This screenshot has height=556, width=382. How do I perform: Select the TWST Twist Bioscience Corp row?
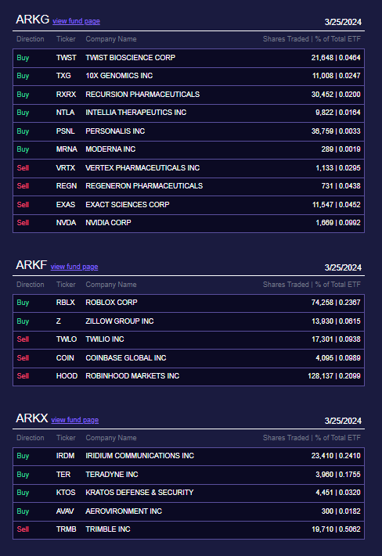pyautogui.click(x=189, y=58)
